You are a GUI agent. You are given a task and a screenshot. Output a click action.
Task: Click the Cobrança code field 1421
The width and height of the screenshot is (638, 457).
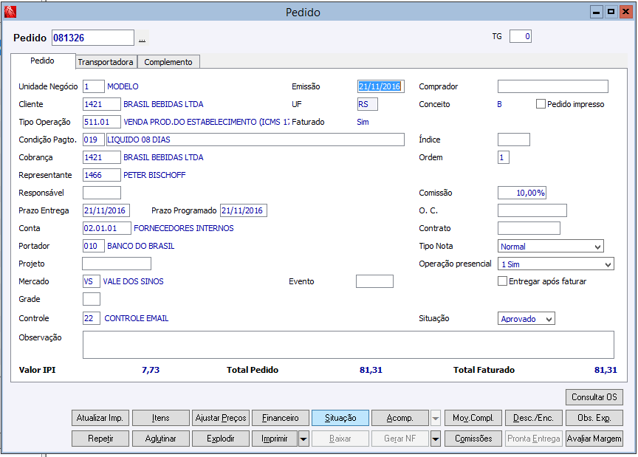[x=102, y=157]
